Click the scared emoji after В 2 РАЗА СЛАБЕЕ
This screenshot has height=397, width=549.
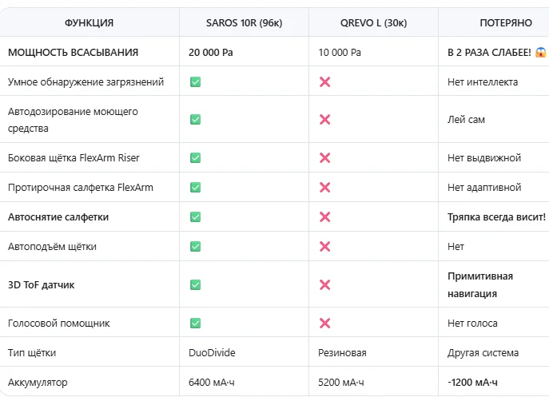click(541, 52)
